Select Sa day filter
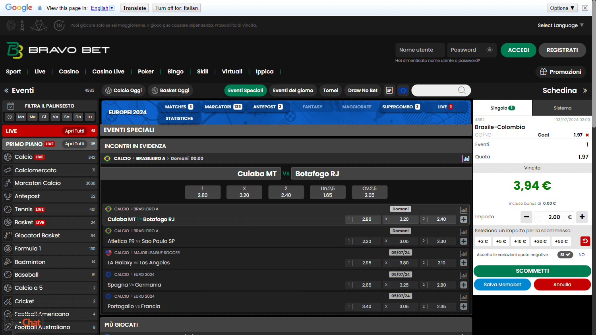The height and width of the screenshot is (335, 596). tap(67, 117)
